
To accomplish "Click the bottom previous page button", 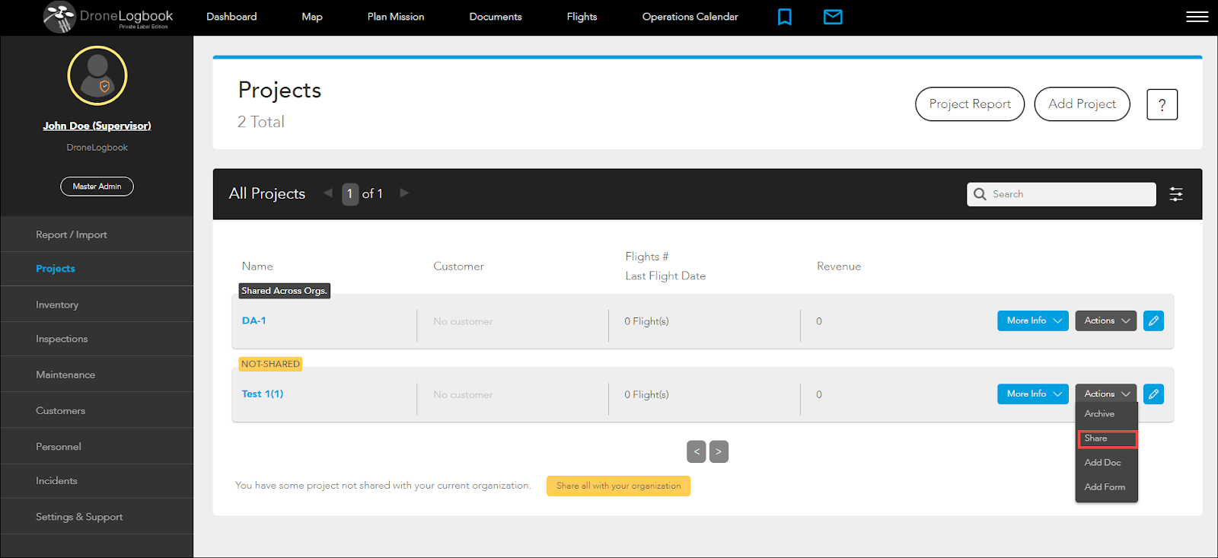I will (x=696, y=451).
